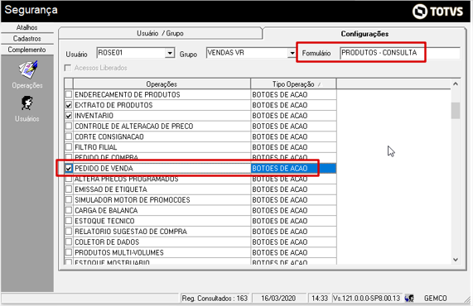Check SIMULADOR MOTOR DE PROMOCOES checkbox
Image resolution: width=473 pixels, height=306 pixels.
click(x=69, y=199)
